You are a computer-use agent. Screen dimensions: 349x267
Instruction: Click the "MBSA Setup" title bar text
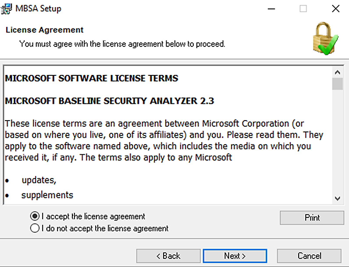pyautogui.click(x=38, y=9)
